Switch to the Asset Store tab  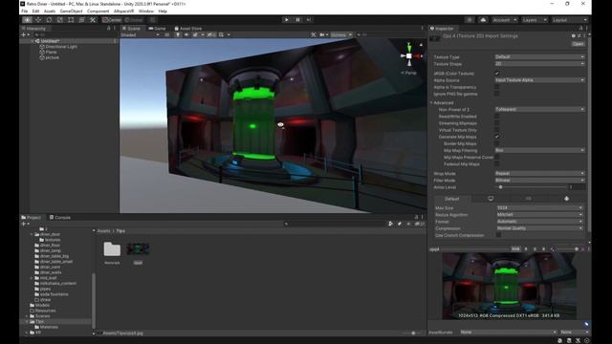coord(188,29)
